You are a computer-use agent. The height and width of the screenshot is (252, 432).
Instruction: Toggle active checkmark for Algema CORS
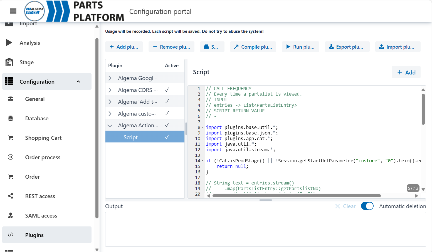167,90
